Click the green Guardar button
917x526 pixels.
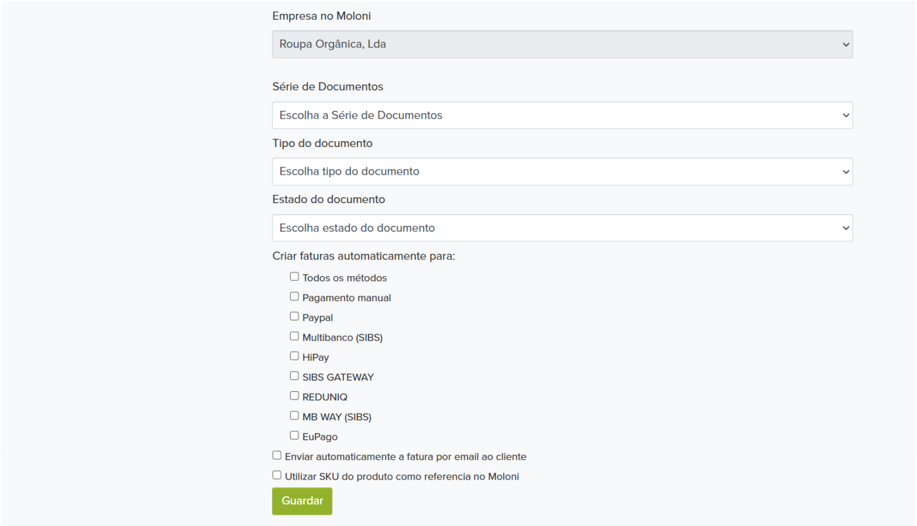(302, 501)
